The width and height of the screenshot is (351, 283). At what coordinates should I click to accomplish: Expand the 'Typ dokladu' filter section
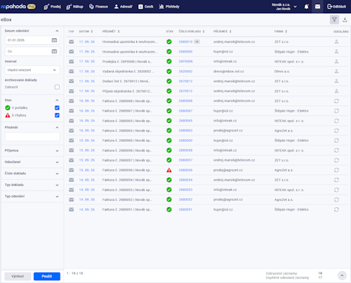point(32,185)
